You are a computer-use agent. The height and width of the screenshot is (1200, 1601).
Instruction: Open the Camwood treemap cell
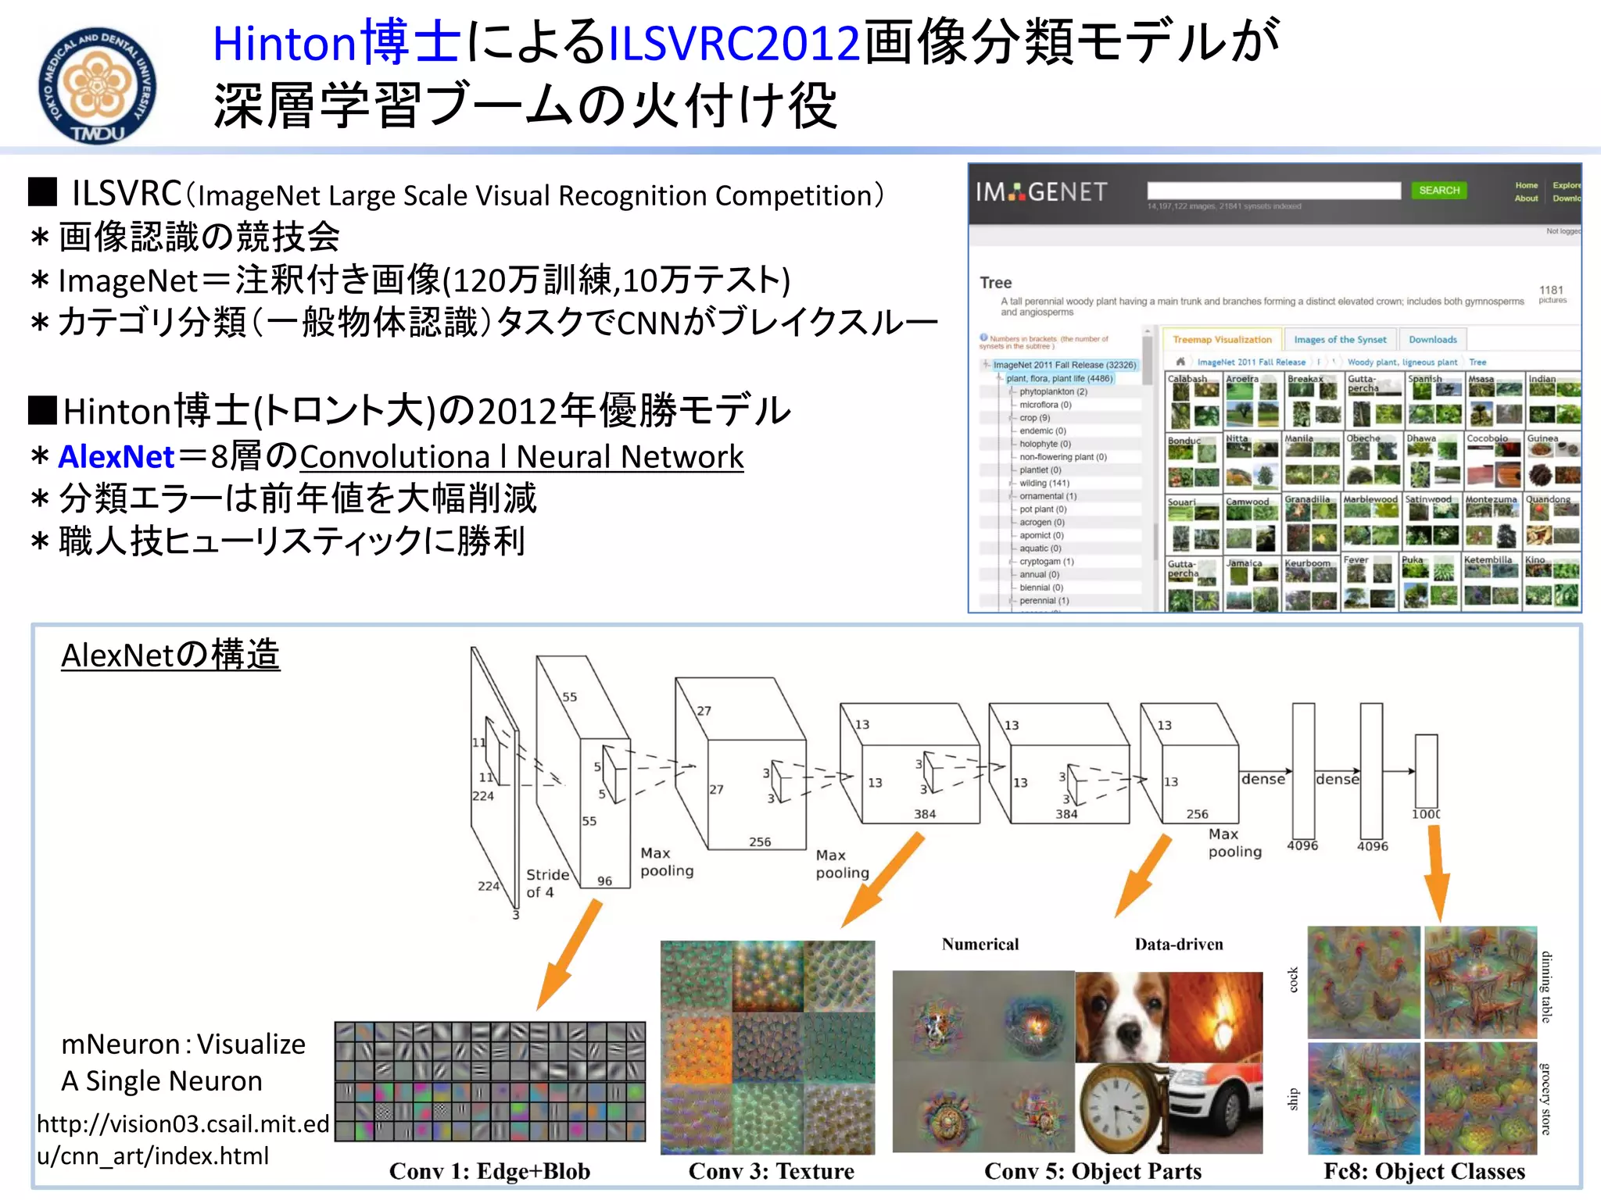(x=1252, y=524)
